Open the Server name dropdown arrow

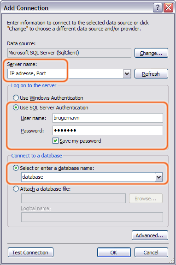[x=127, y=74]
